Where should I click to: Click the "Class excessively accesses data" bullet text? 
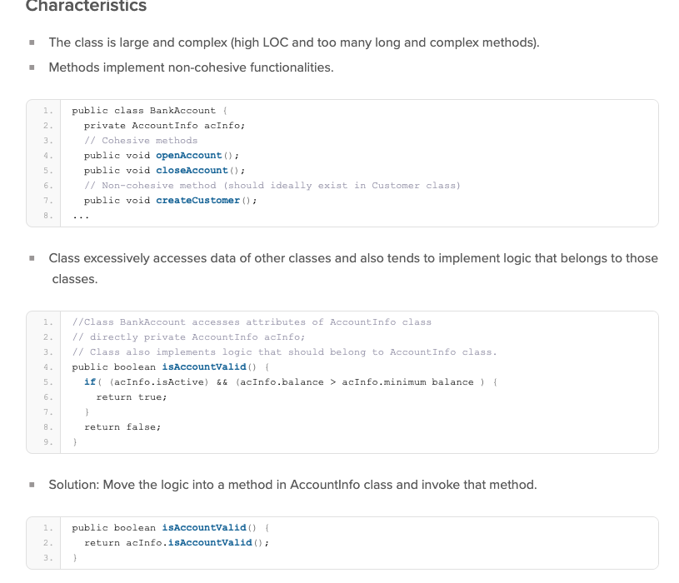pyautogui.click(x=353, y=258)
